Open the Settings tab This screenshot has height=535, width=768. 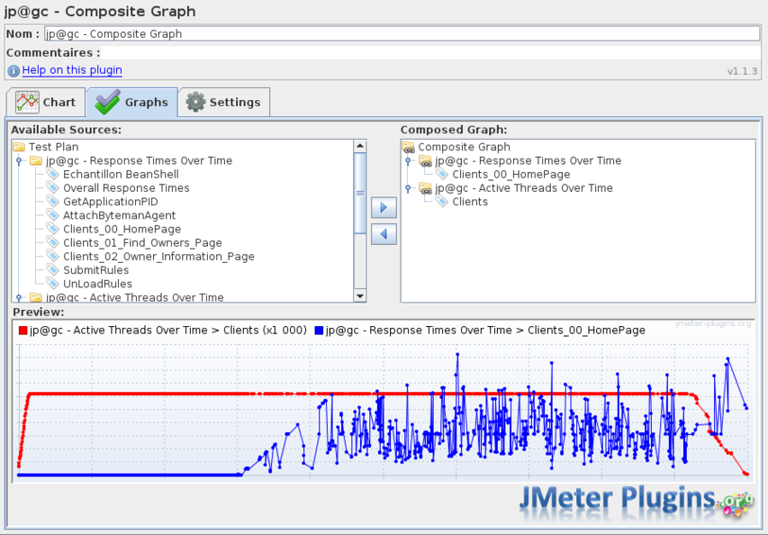[x=223, y=103]
